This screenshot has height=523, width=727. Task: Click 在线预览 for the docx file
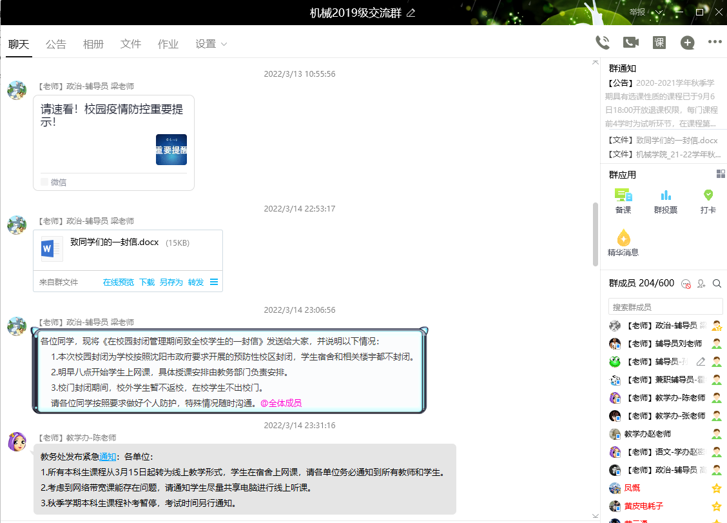(118, 282)
